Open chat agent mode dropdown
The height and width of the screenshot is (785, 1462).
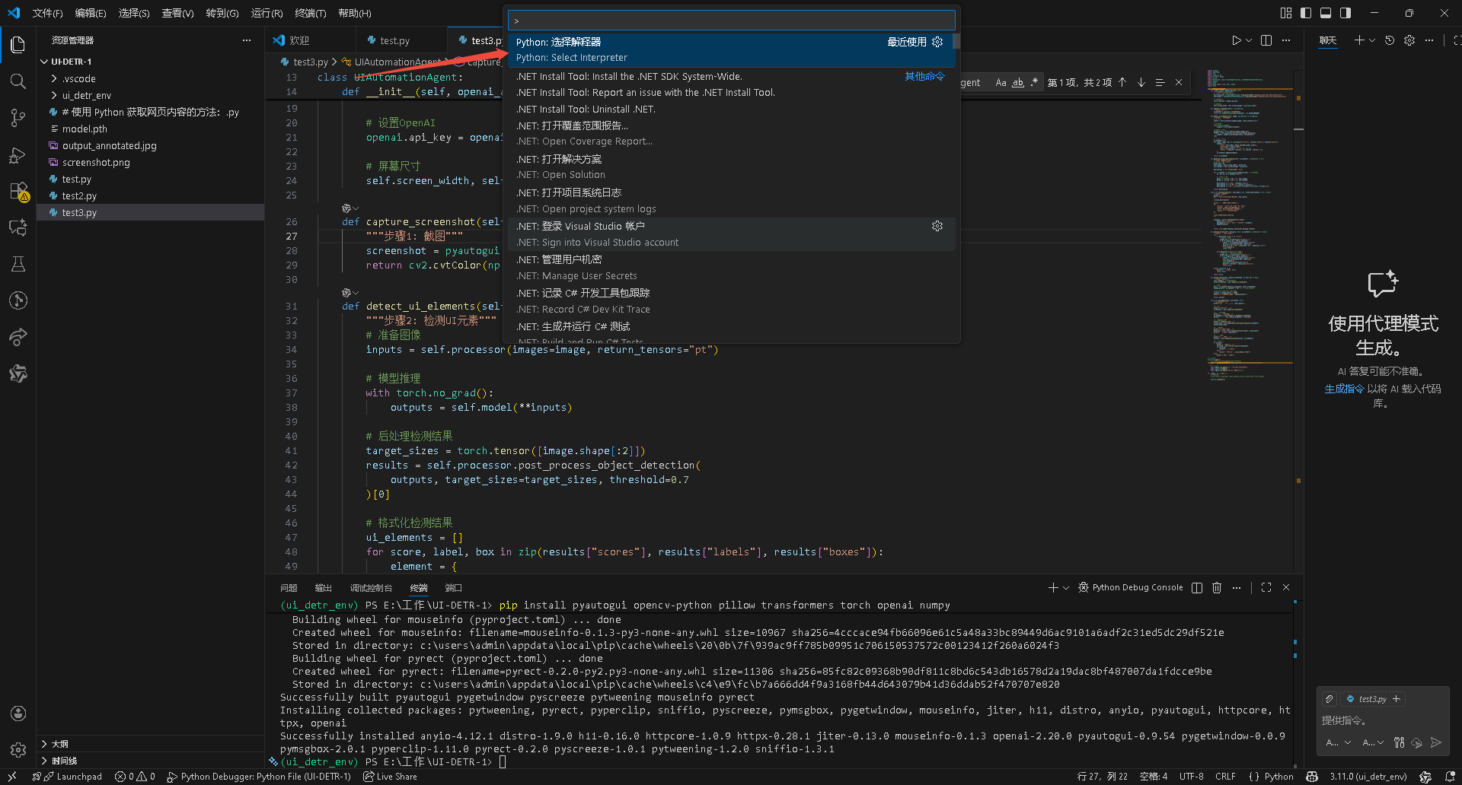[1339, 742]
